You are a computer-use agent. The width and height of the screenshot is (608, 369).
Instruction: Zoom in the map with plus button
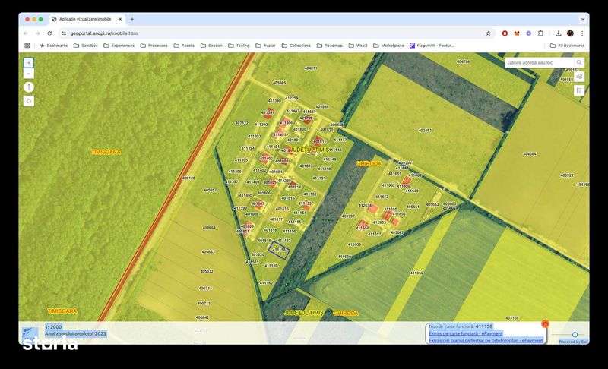29,63
